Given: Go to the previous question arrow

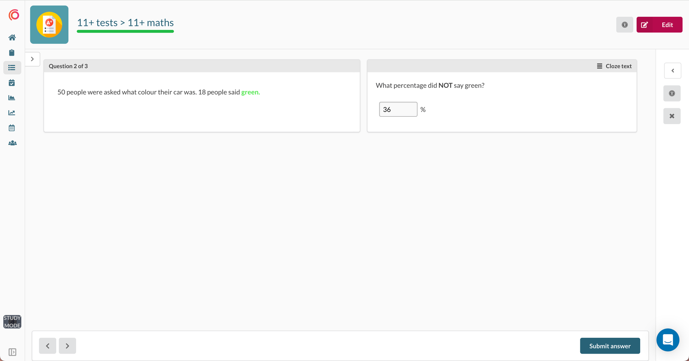Looking at the screenshot, I should [x=47, y=346].
